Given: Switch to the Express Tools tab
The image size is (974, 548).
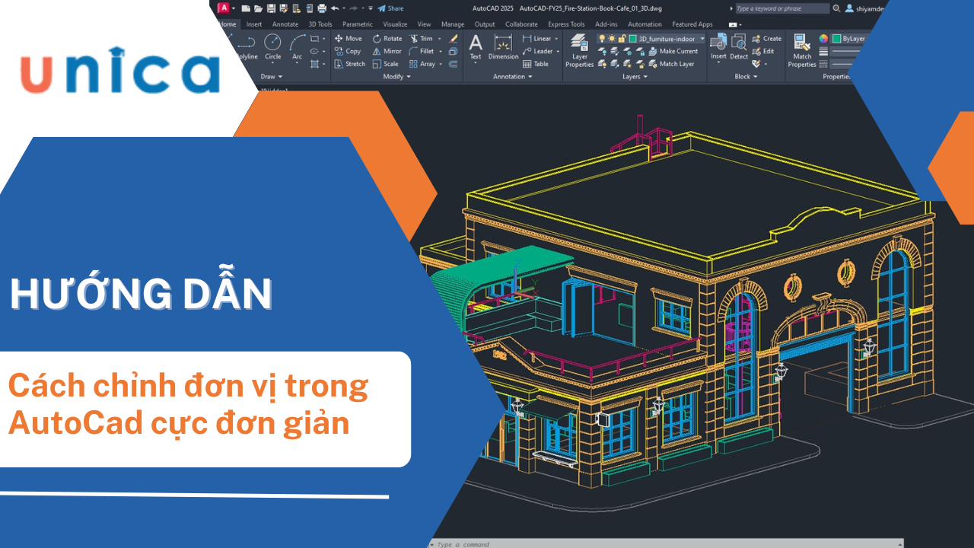Looking at the screenshot, I should click(567, 24).
